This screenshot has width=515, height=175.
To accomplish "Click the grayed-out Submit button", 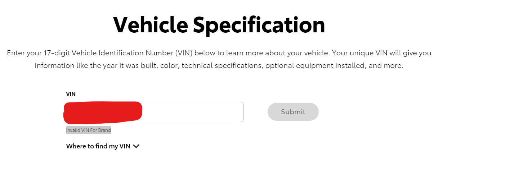I will coord(293,112).
